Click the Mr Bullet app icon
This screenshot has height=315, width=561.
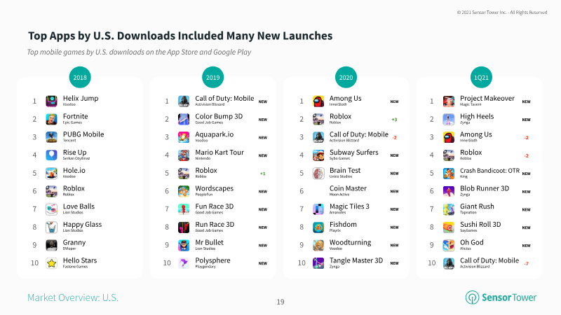point(184,245)
